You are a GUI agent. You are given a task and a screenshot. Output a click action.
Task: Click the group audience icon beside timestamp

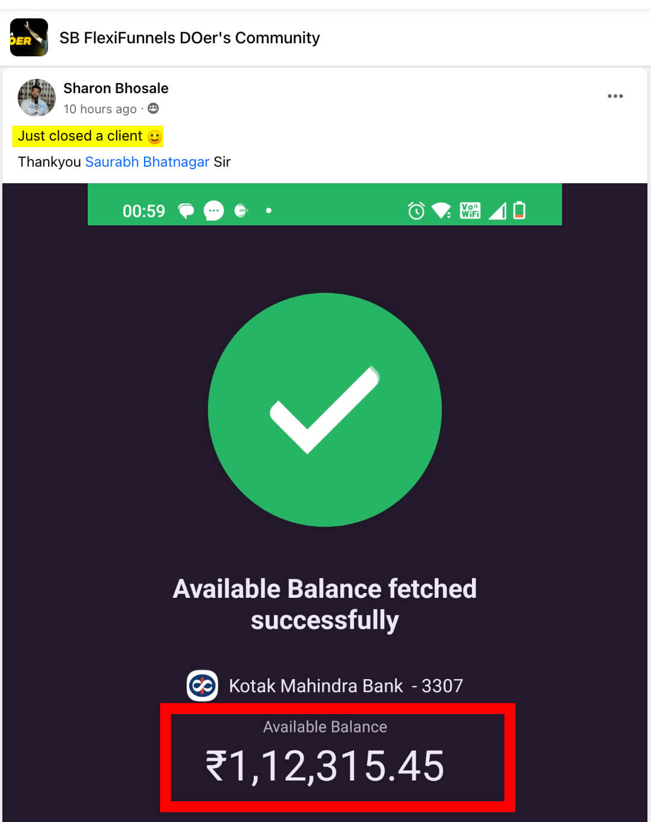(153, 108)
